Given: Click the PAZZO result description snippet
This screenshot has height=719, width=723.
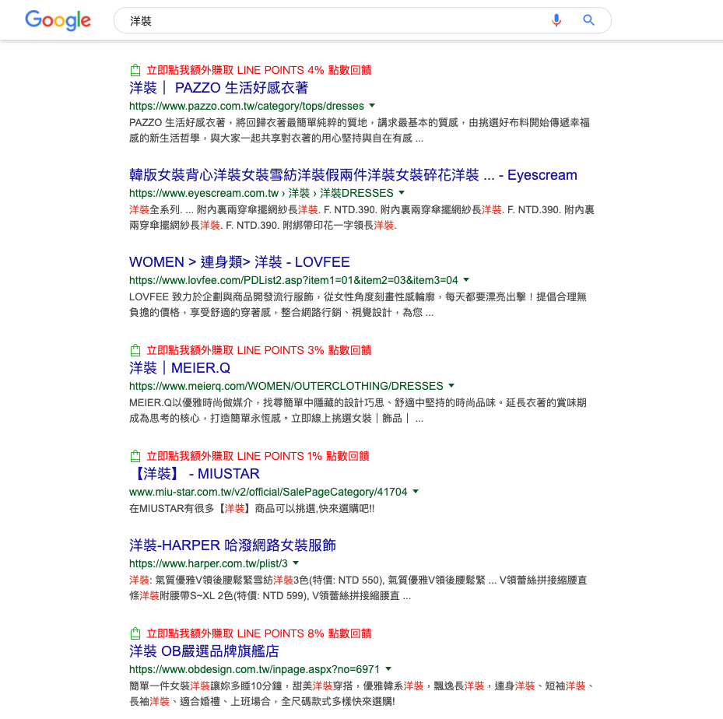Looking at the screenshot, I should click(x=360, y=131).
